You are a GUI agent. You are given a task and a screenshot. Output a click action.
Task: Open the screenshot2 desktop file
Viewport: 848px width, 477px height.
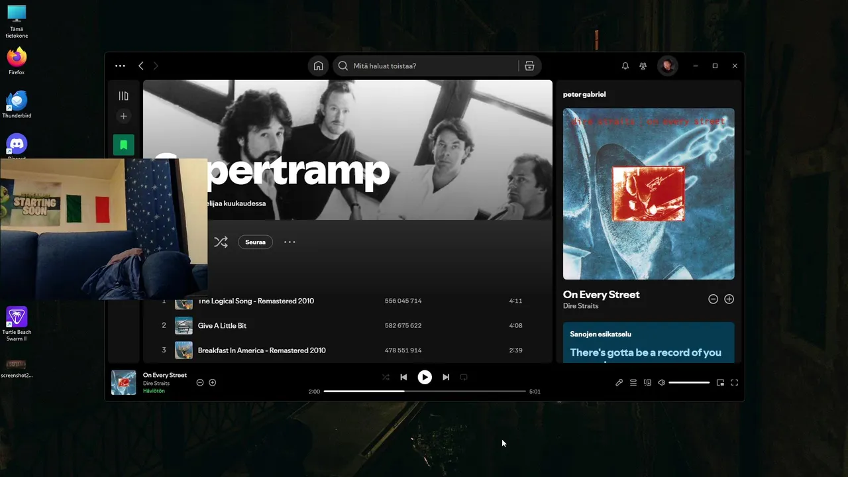pyautogui.click(x=17, y=368)
